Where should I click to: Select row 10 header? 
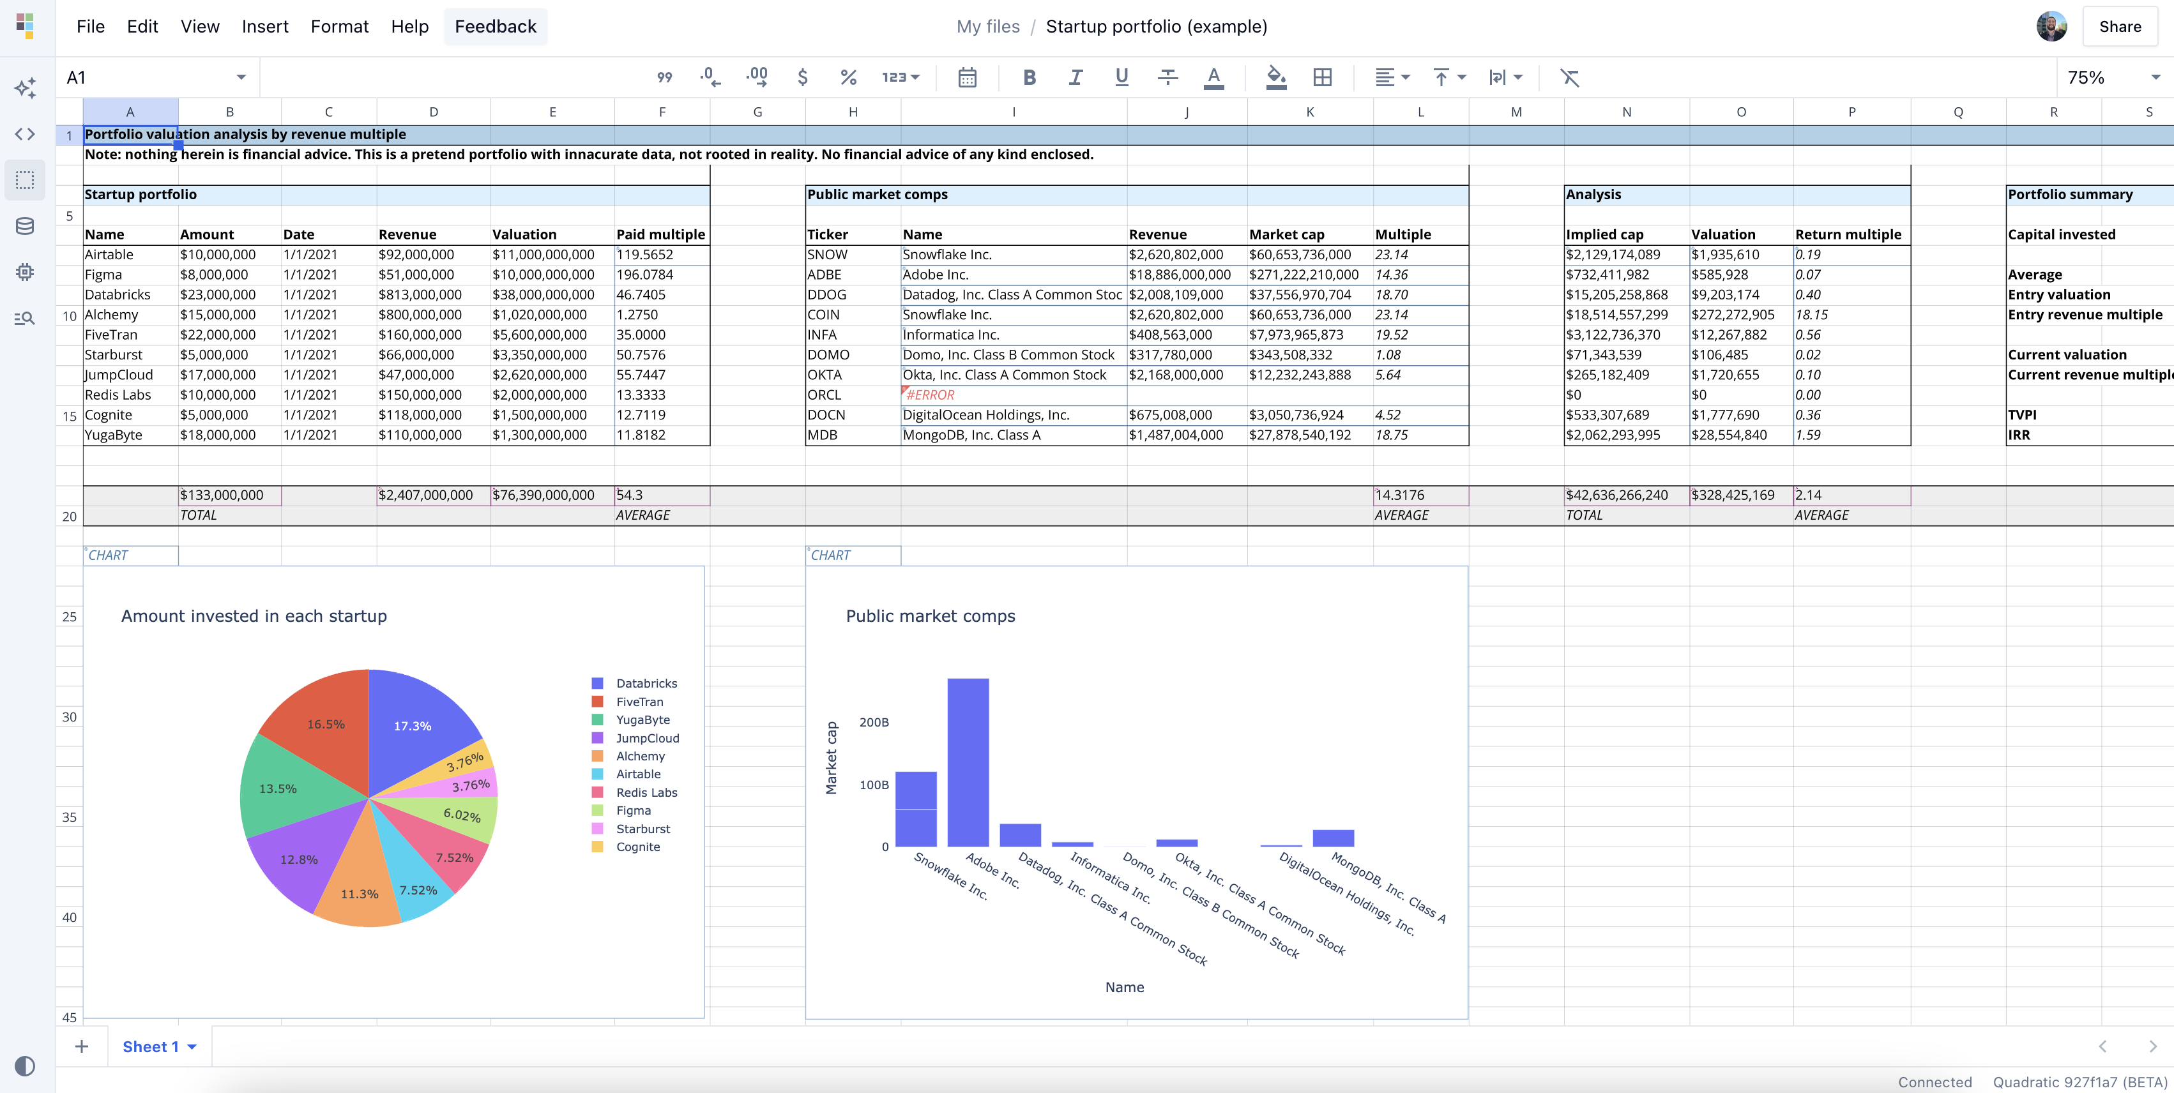tap(69, 315)
